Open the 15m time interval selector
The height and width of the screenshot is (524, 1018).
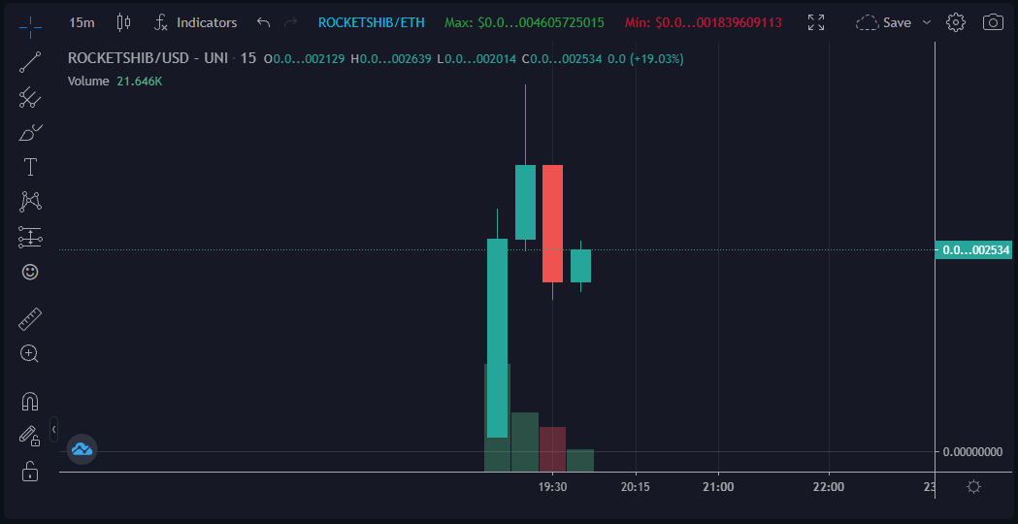pyautogui.click(x=82, y=22)
